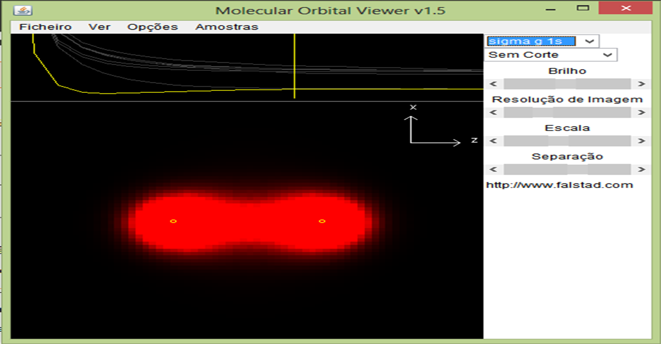Click the Separação slider right arrow

tap(641, 169)
